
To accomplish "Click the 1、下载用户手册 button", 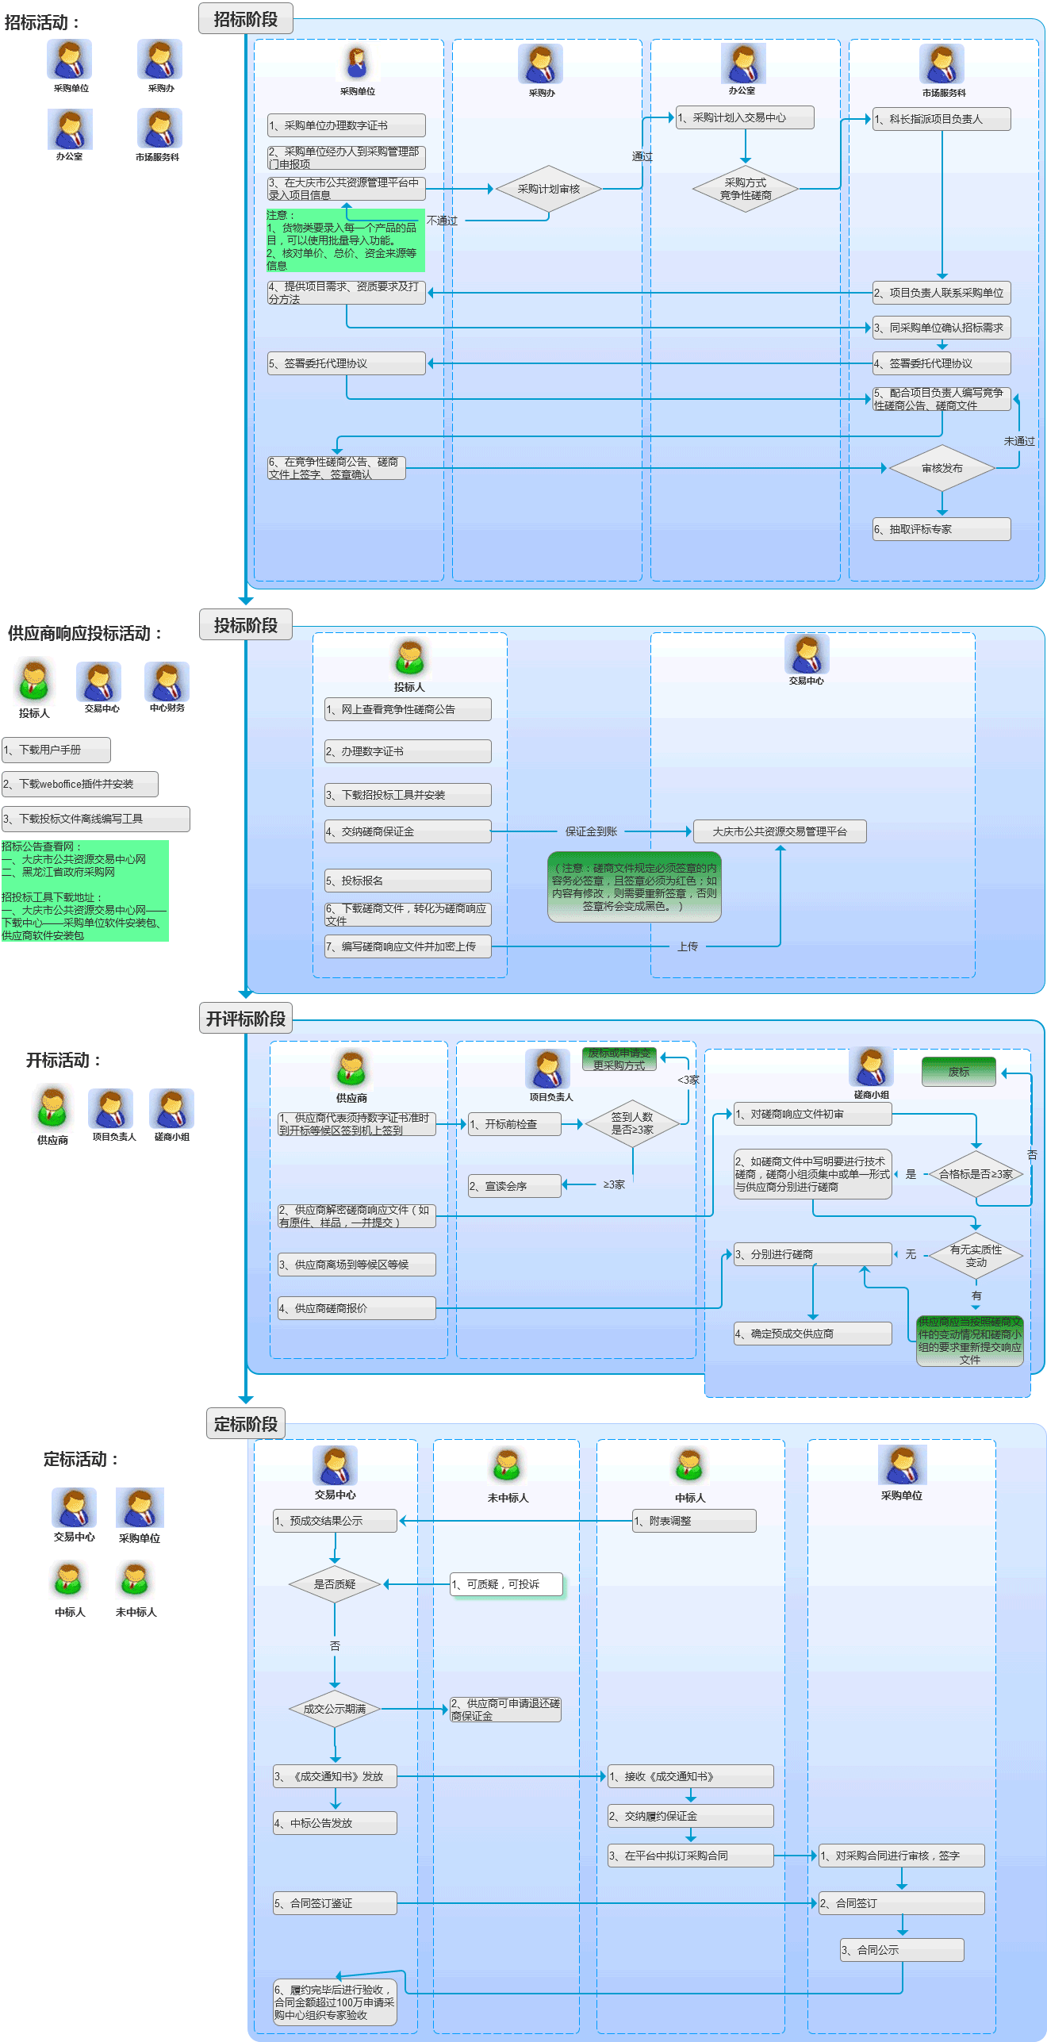I will coord(56,750).
